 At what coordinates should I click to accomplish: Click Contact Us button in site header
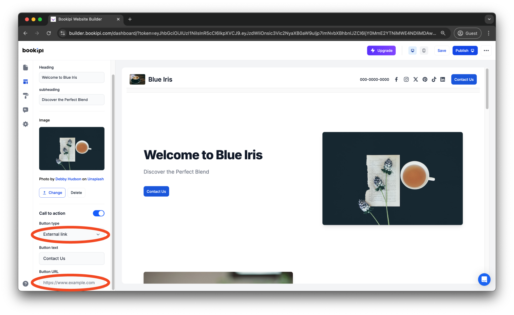(464, 79)
